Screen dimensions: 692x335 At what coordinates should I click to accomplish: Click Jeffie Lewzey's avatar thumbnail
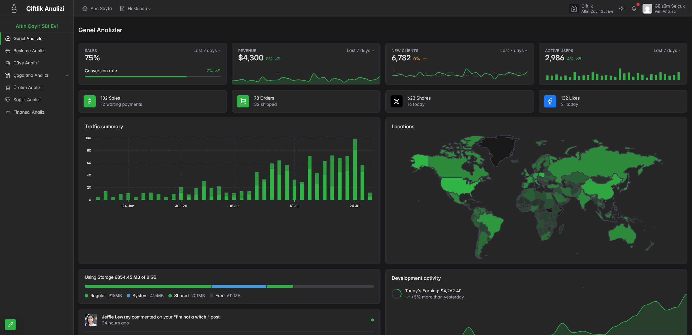[x=91, y=320]
